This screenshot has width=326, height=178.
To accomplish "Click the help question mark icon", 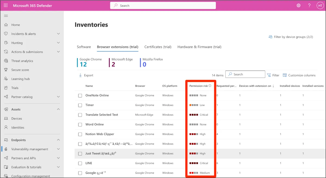I will [309, 5].
